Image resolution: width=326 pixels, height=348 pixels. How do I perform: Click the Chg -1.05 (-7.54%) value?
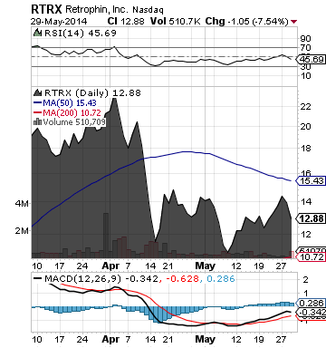[246, 21]
